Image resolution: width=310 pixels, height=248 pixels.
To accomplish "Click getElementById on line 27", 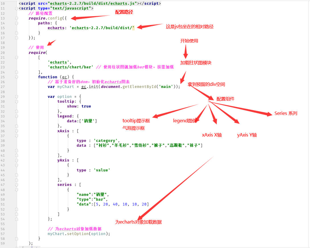I will tap(139, 87).
